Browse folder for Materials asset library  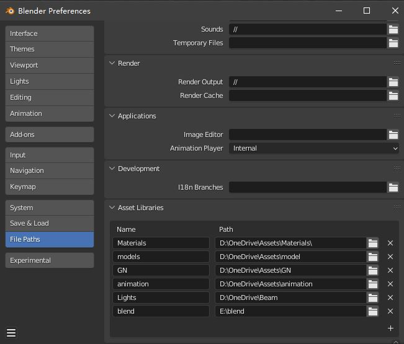pos(372,243)
